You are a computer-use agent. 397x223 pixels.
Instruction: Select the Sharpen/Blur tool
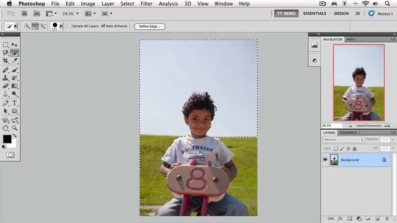point(6,94)
